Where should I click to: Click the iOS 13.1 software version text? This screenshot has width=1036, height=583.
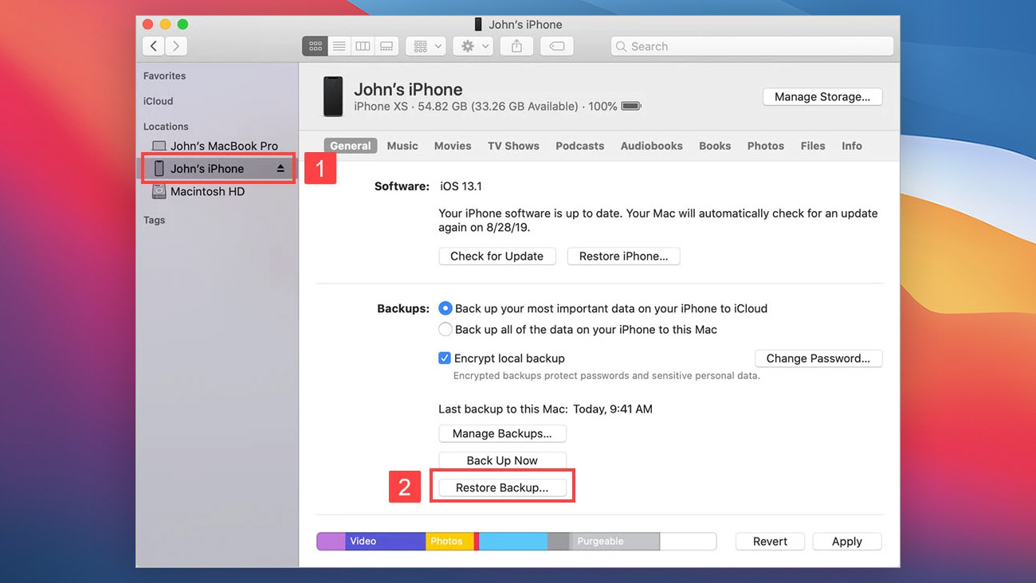[x=461, y=186]
